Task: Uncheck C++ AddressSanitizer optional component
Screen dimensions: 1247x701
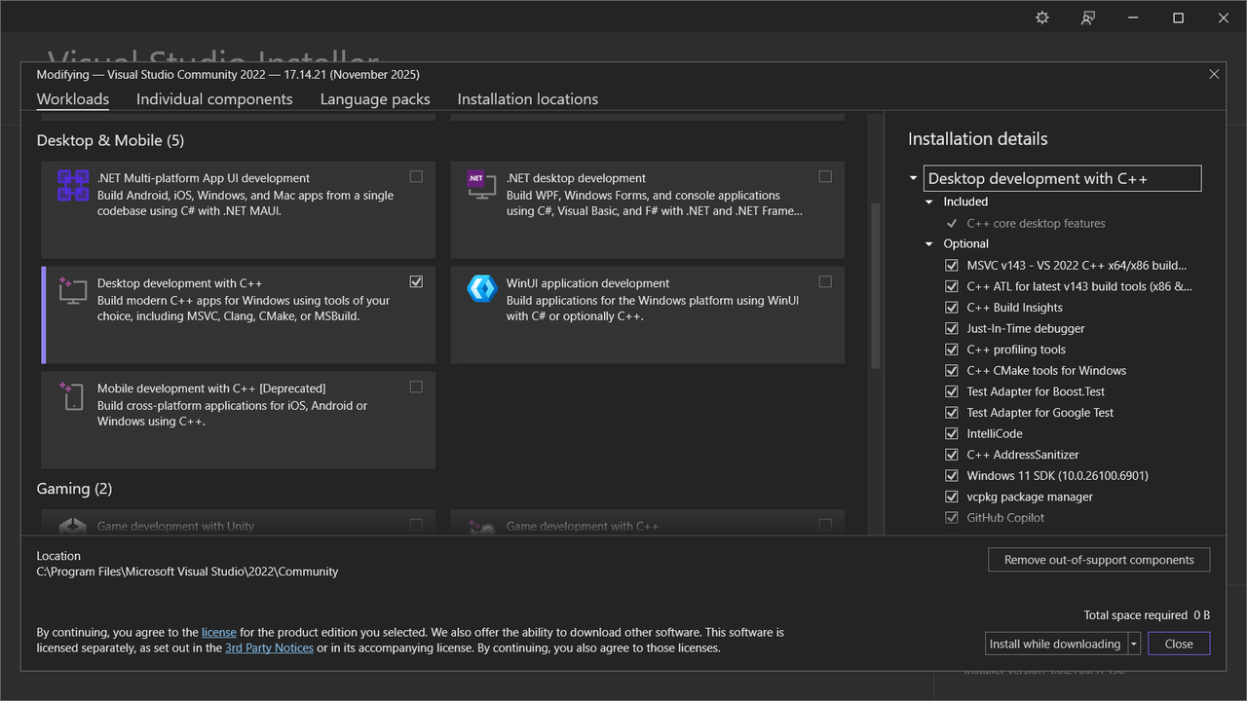Action: [952, 455]
